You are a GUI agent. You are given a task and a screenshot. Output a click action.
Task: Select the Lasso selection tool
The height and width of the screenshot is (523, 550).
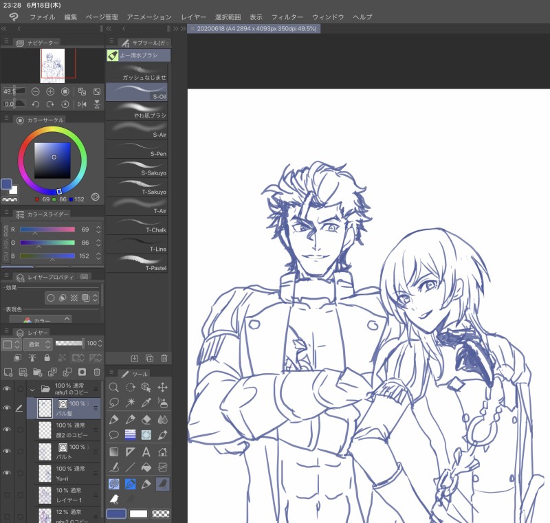point(113,403)
